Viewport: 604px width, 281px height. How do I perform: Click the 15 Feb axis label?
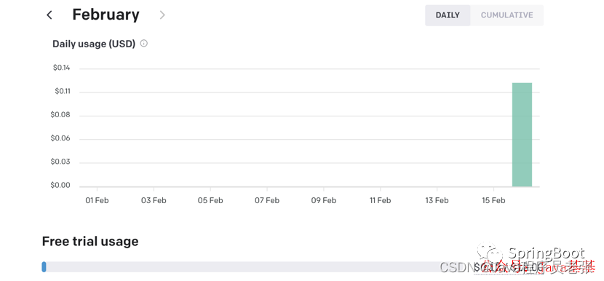tap(493, 200)
